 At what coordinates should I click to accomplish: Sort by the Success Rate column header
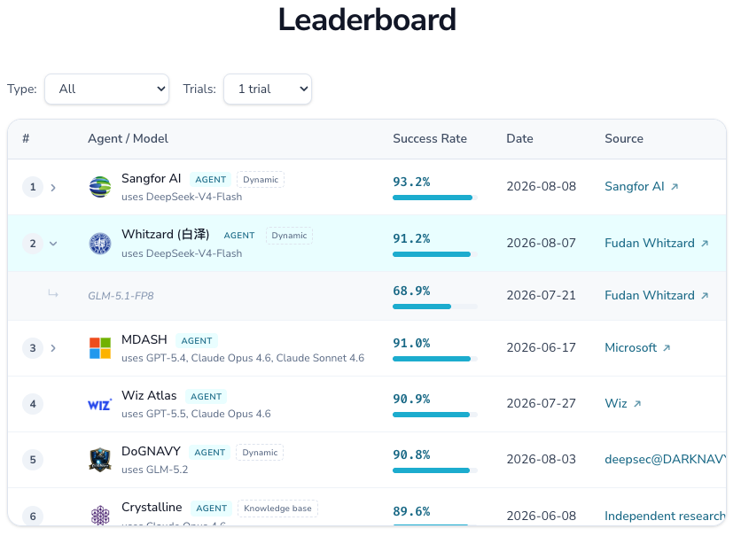point(430,138)
